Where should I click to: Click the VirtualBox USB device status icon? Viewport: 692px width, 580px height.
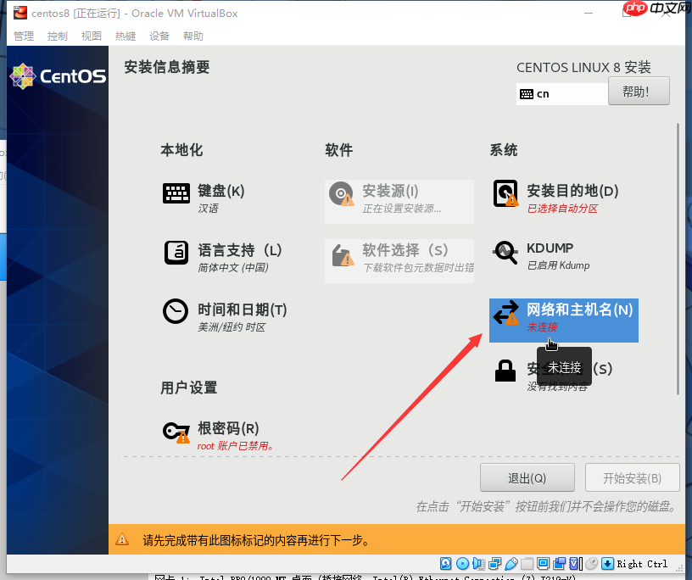(511, 563)
